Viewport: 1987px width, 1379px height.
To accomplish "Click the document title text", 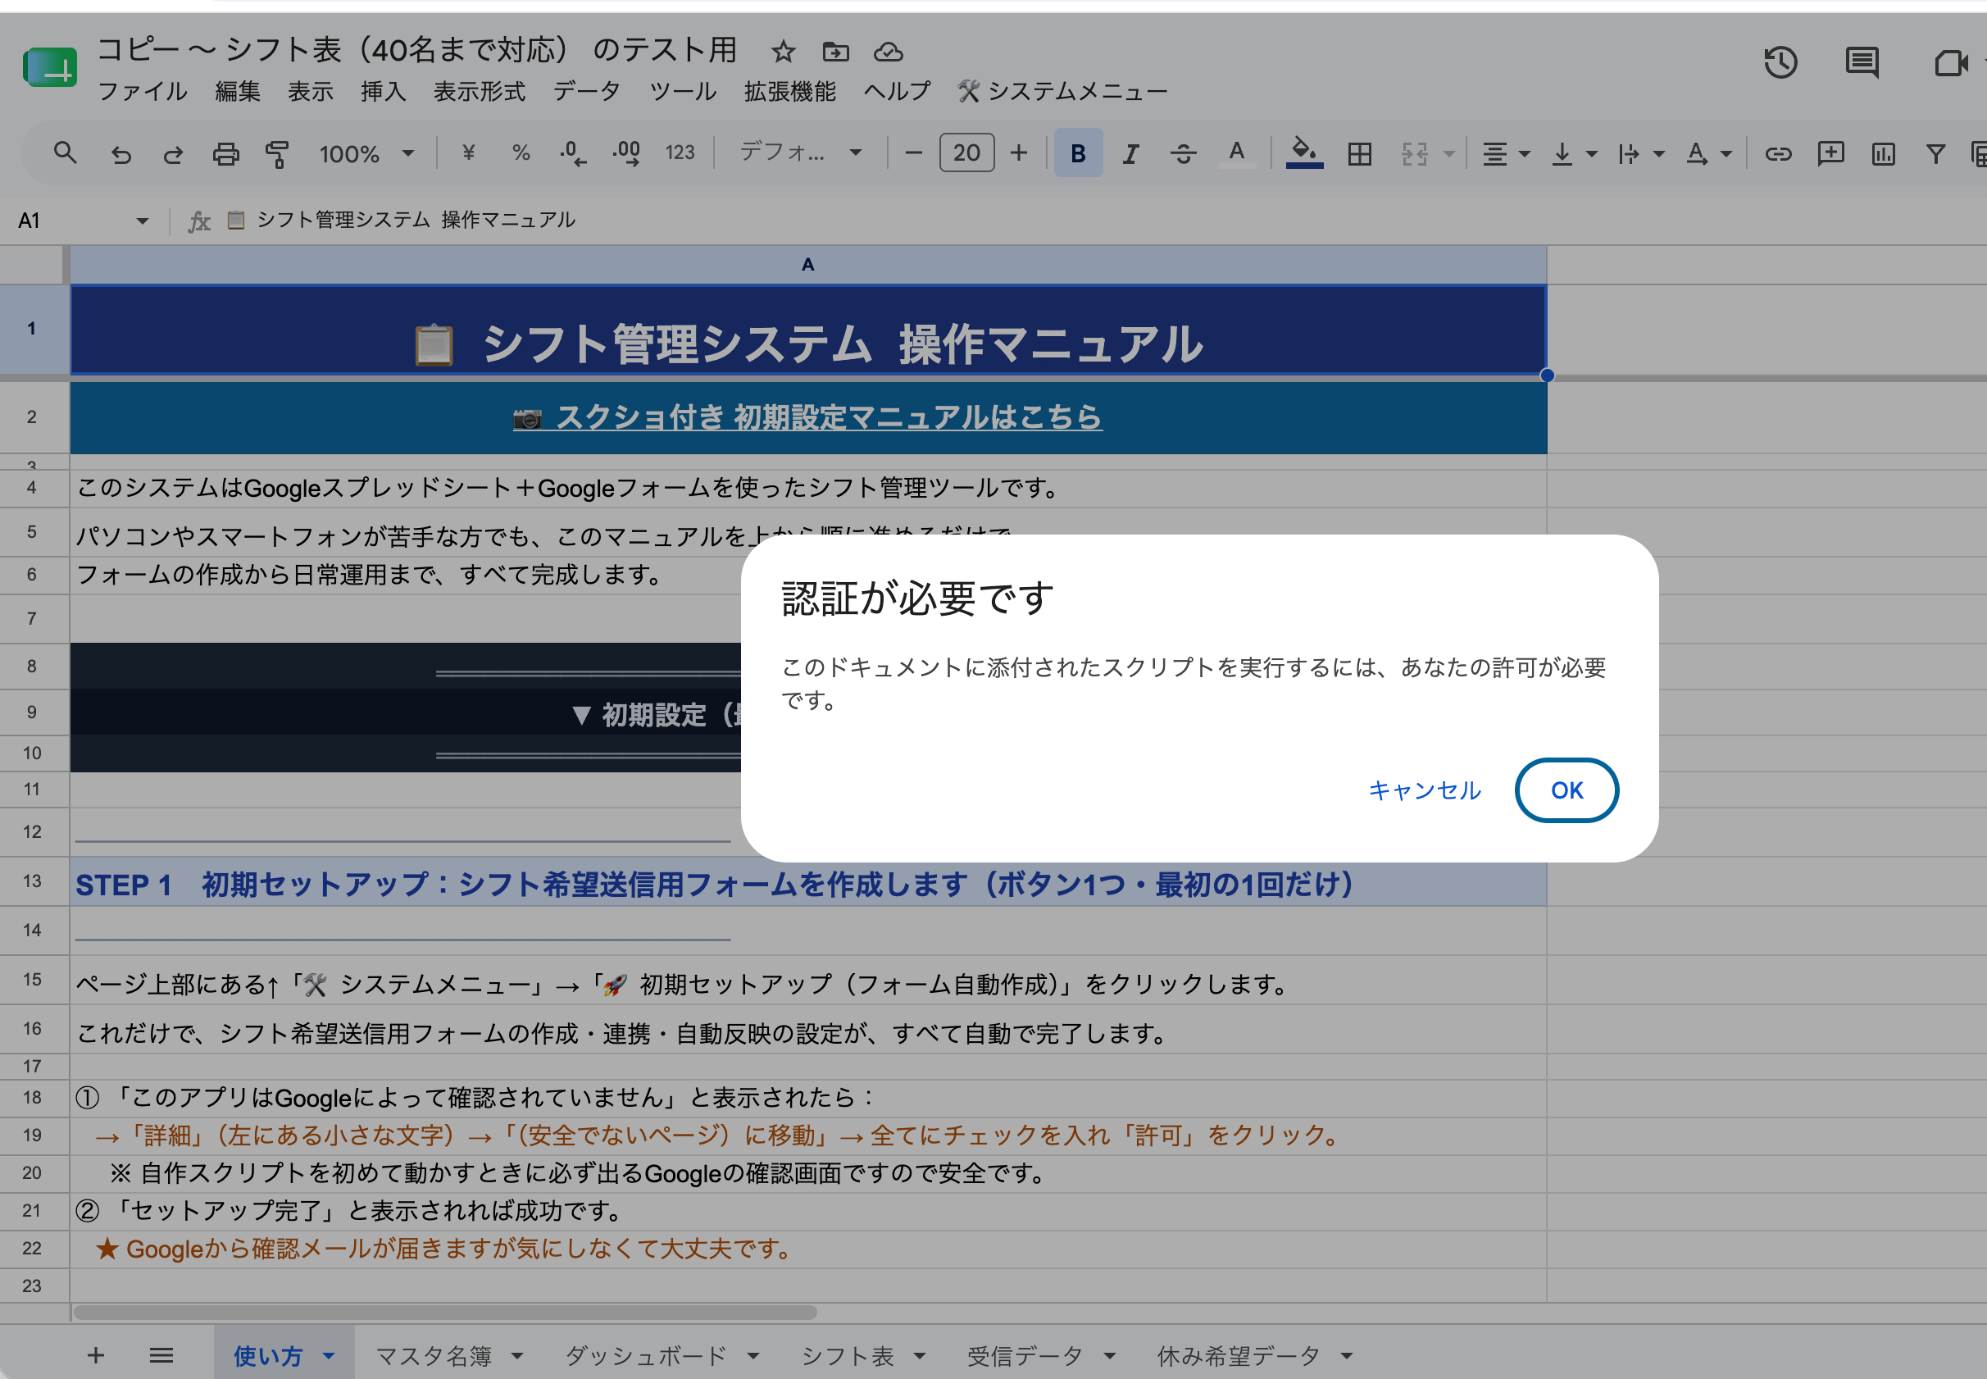I will [416, 49].
